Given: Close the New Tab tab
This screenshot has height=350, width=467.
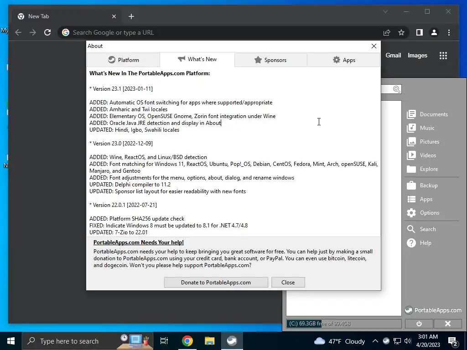Looking at the screenshot, I should [x=114, y=16].
